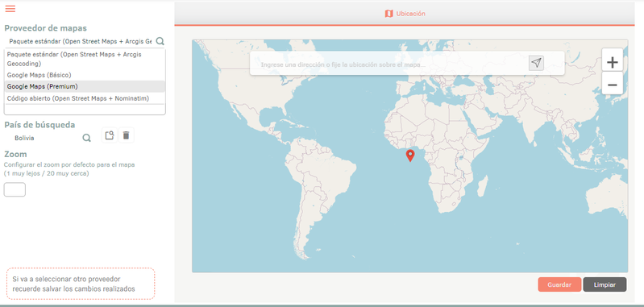
Task: Focus the Zoom value input box
Action: click(15, 189)
